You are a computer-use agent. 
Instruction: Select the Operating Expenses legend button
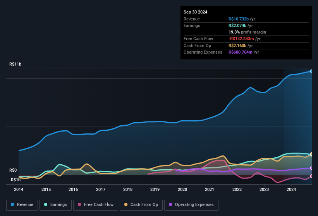pyautogui.click(x=191, y=204)
